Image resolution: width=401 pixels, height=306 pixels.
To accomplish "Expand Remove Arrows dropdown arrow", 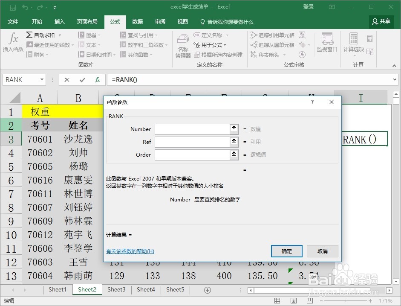I will (x=284, y=55).
